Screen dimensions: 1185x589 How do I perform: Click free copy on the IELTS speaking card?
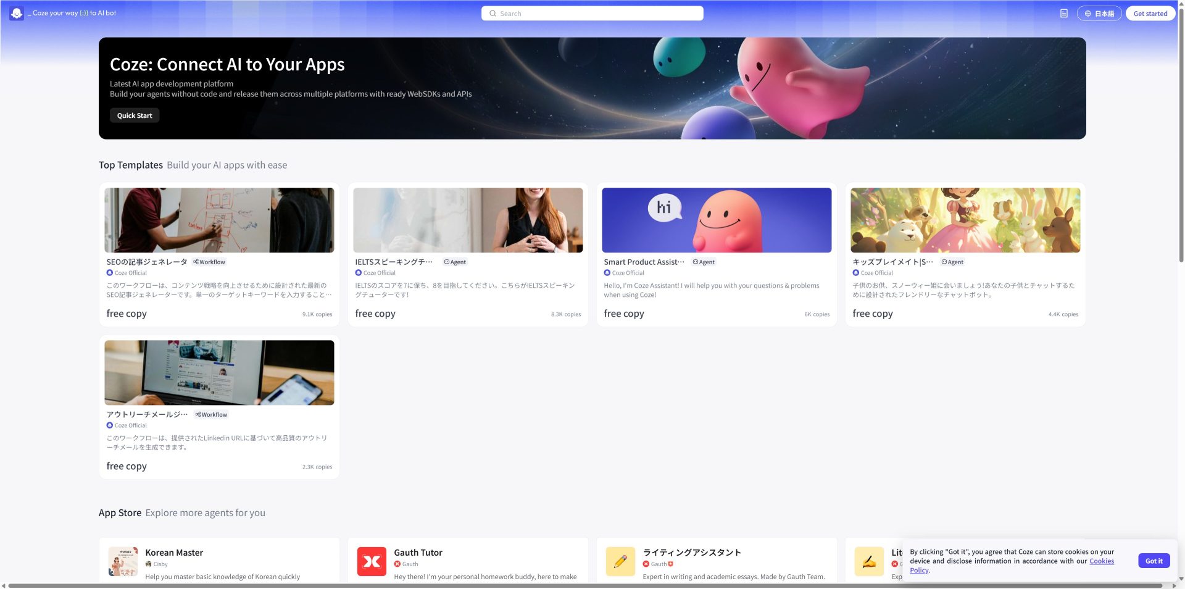(x=375, y=314)
